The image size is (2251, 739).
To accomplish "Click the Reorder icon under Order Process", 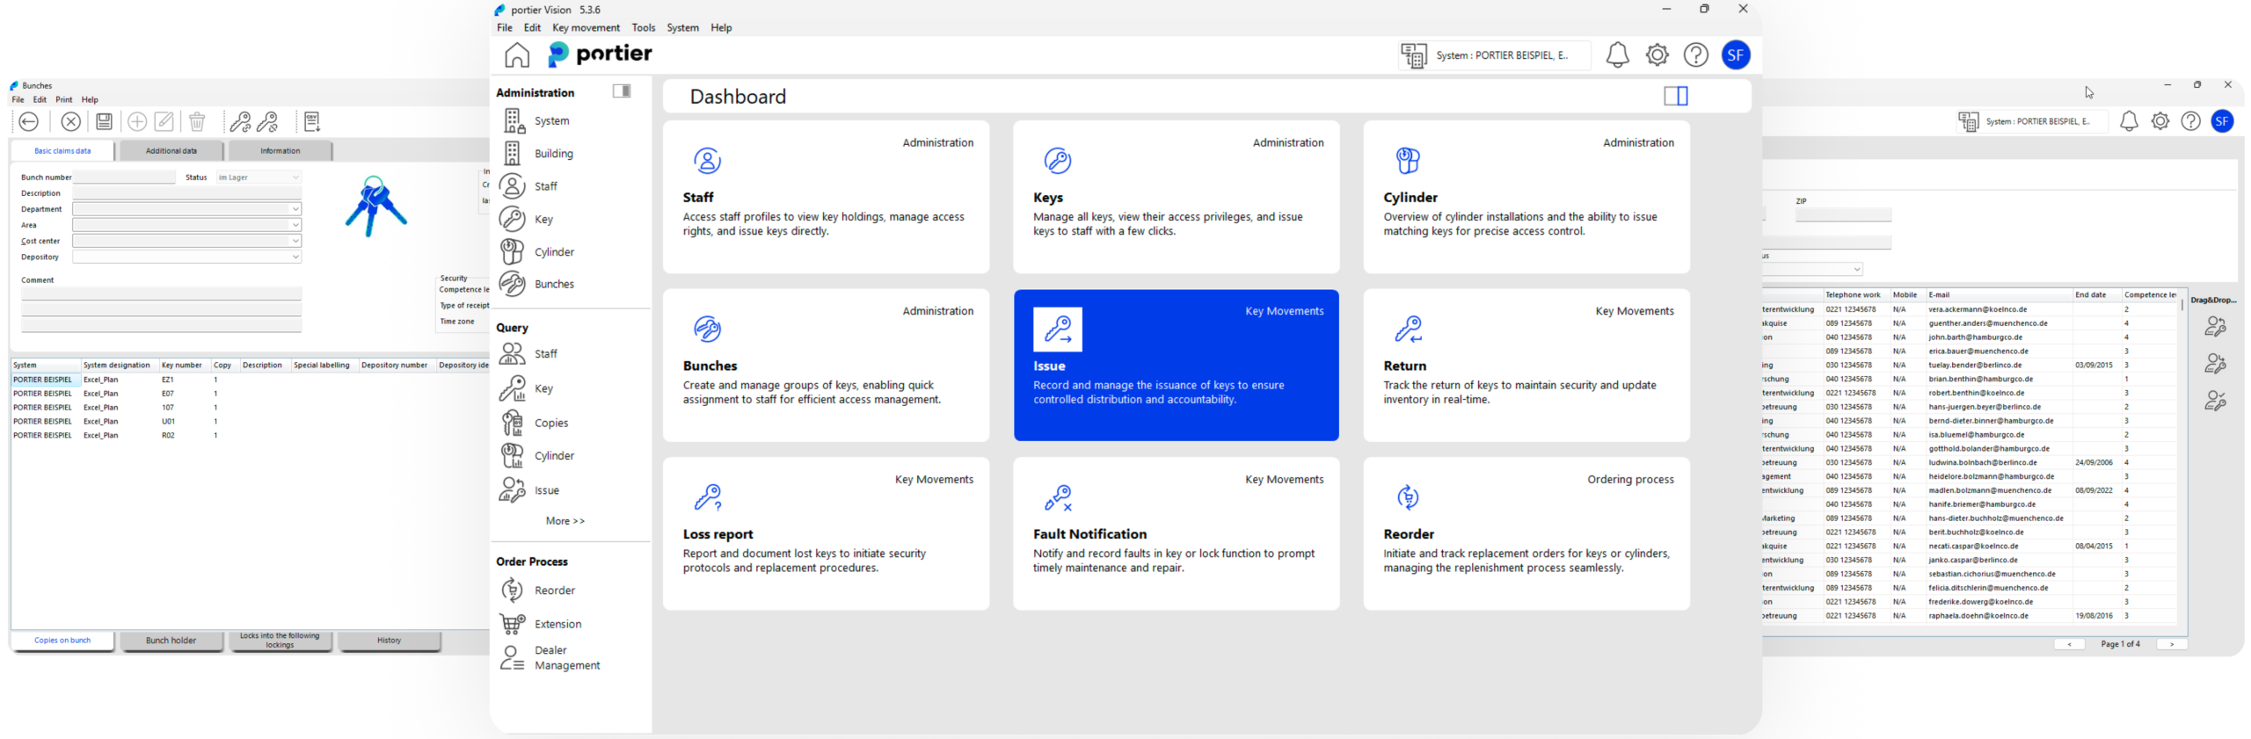I will click(513, 590).
